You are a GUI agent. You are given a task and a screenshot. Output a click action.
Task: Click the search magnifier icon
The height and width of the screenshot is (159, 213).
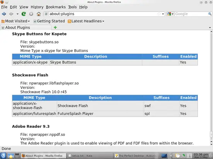210,14
